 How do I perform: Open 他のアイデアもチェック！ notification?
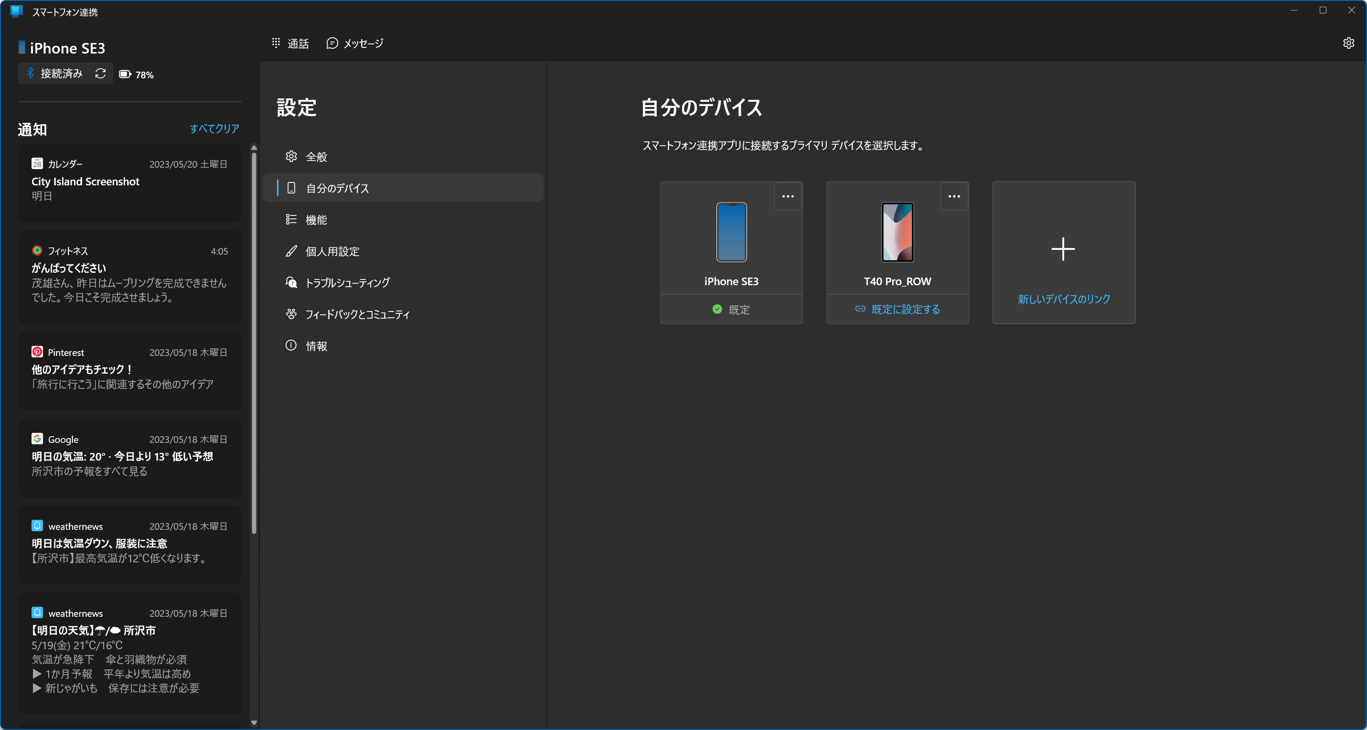click(x=130, y=371)
